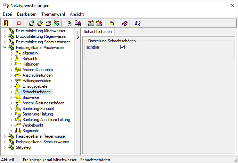Image resolution: width=238 pixels, height=163 pixels.
Task: Switch to the Schachtschäden tab
Action: coord(98,32)
